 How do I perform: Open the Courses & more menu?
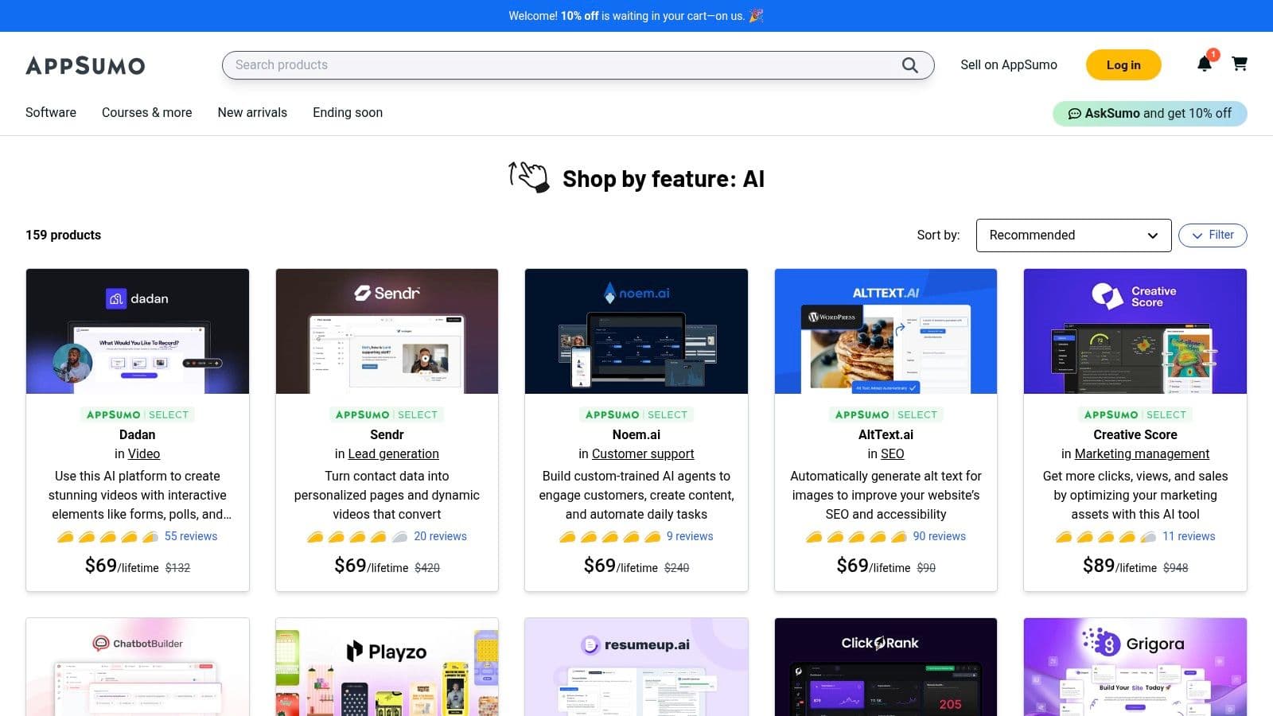pyautogui.click(x=146, y=112)
